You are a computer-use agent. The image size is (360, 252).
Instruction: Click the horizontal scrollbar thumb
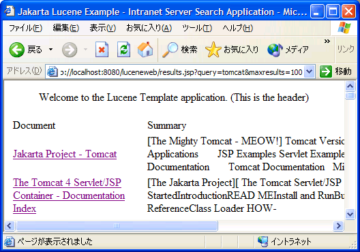coord(117,226)
